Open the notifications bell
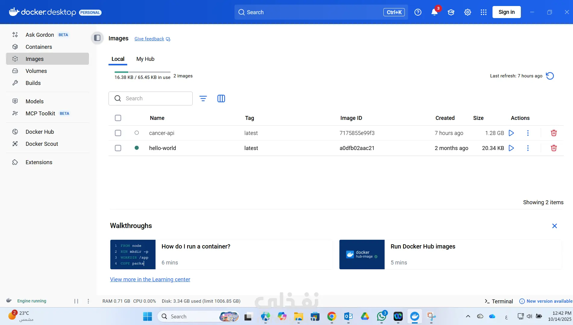 click(x=434, y=12)
